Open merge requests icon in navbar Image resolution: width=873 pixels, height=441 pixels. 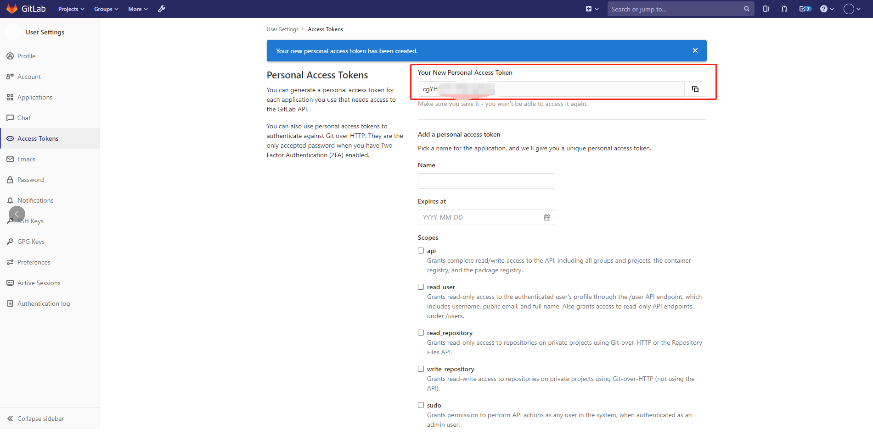point(784,9)
